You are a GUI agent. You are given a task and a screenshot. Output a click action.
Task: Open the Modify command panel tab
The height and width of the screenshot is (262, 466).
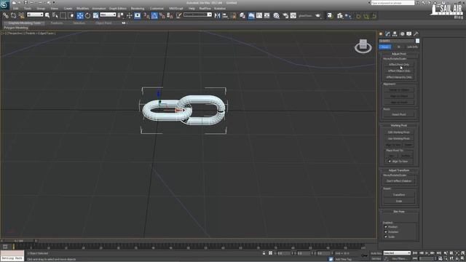pyautogui.click(x=387, y=34)
